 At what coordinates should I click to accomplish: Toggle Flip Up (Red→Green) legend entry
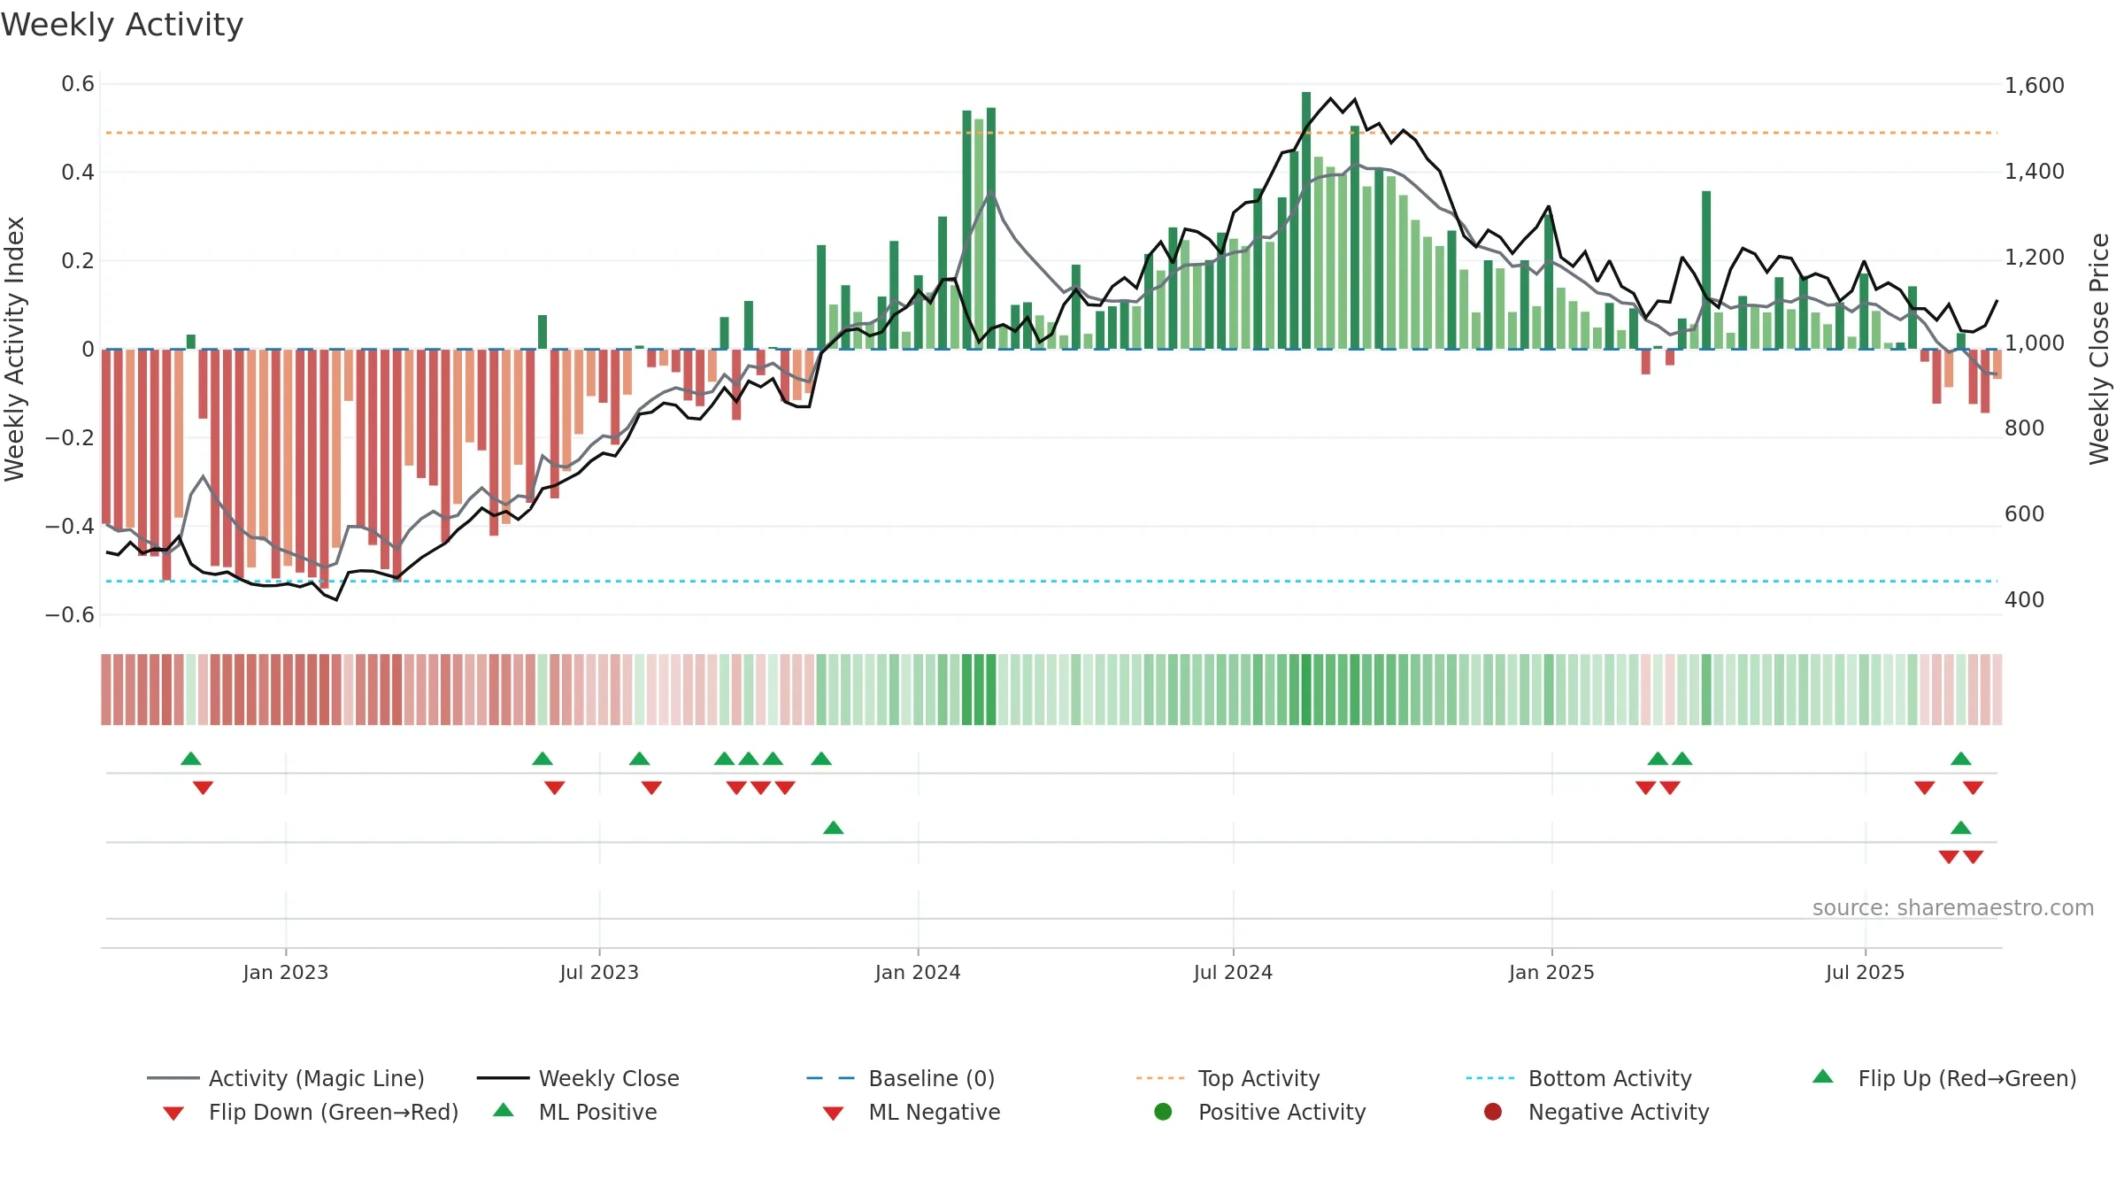tap(1943, 1078)
